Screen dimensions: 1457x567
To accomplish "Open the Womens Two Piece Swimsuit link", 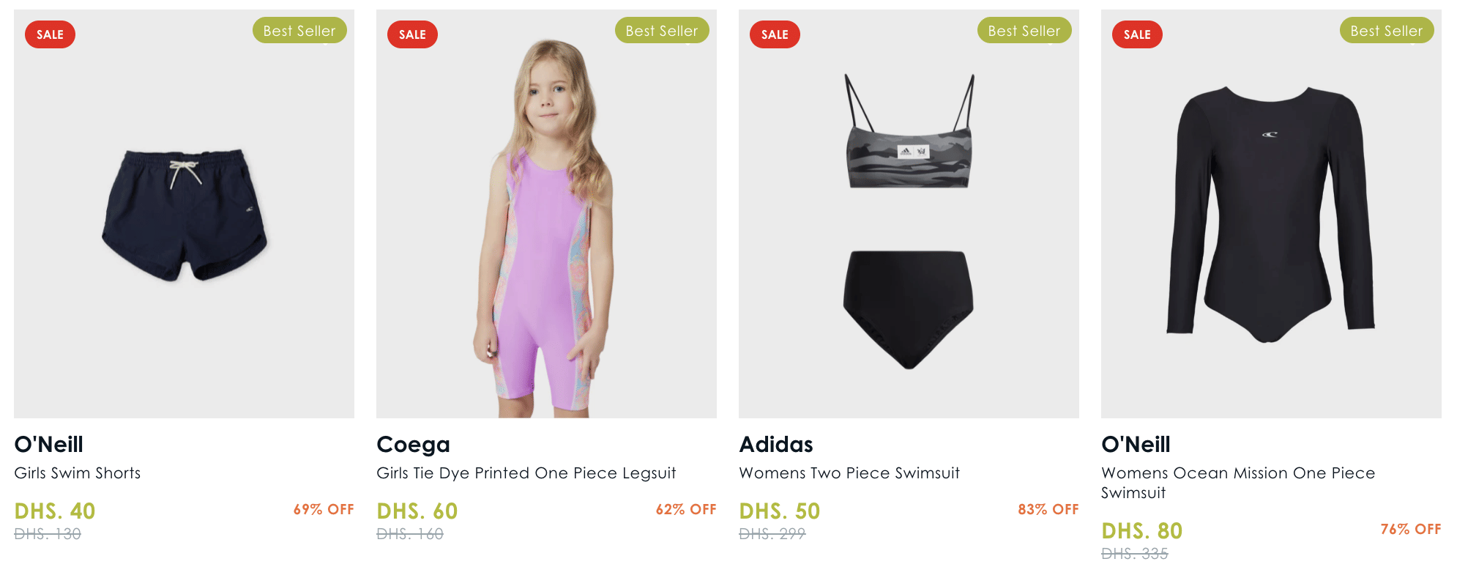I will pos(849,473).
